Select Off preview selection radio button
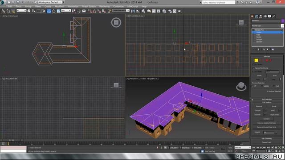 click(252, 86)
